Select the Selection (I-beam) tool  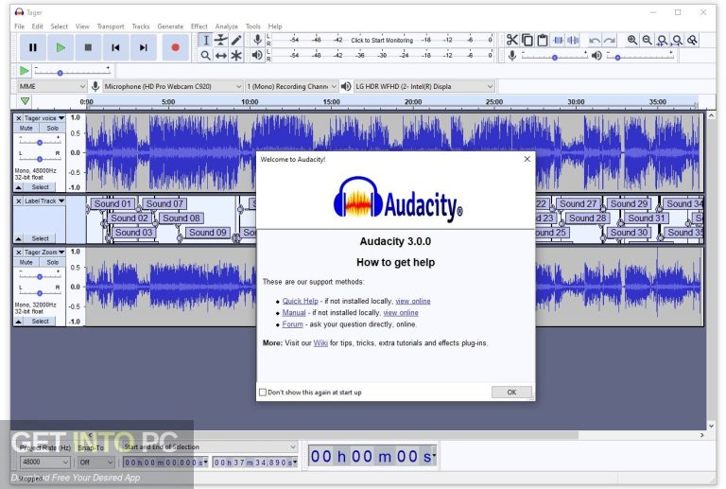205,41
